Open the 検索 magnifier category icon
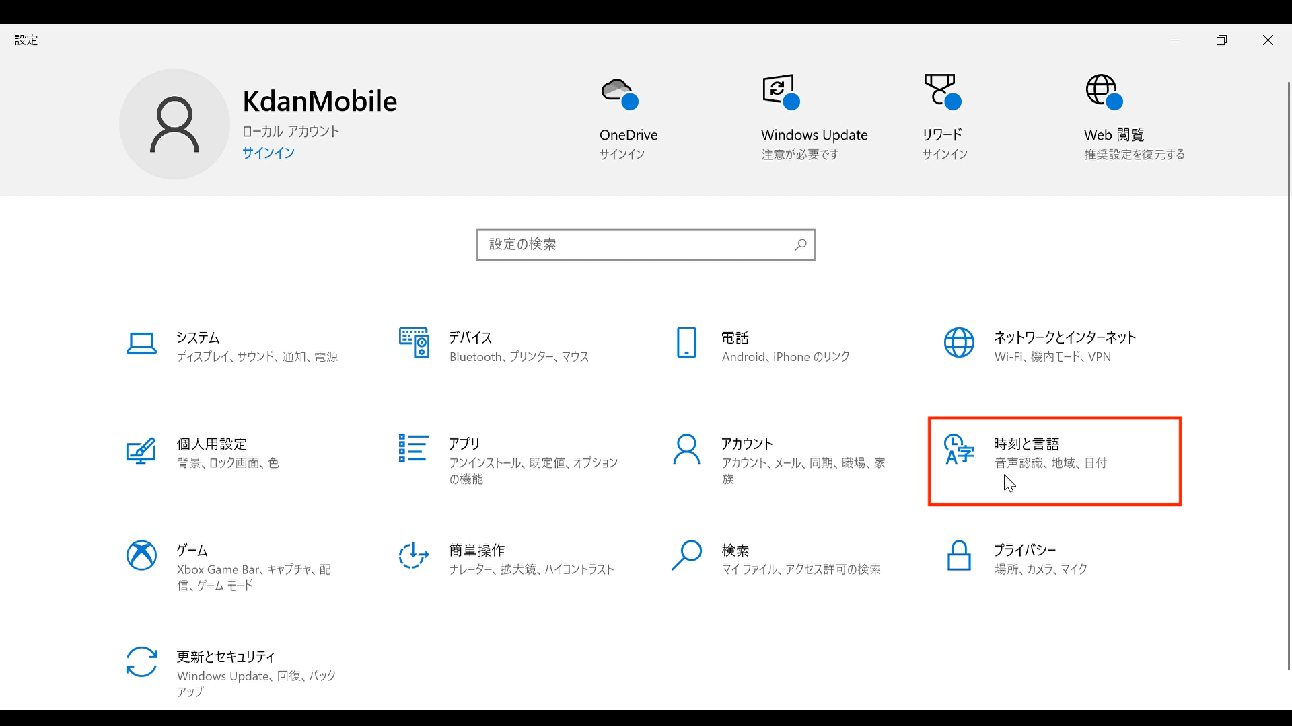 pyautogui.click(x=686, y=555)
